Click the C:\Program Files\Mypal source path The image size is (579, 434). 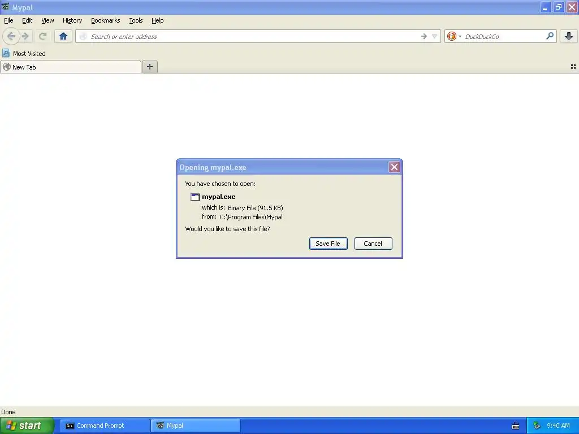click(x=251, y=217)
